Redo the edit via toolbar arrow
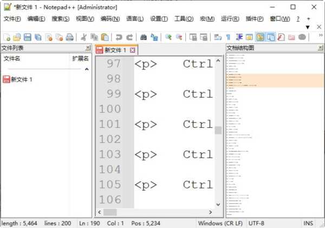 pyautogui.click(x=129, y=37)
